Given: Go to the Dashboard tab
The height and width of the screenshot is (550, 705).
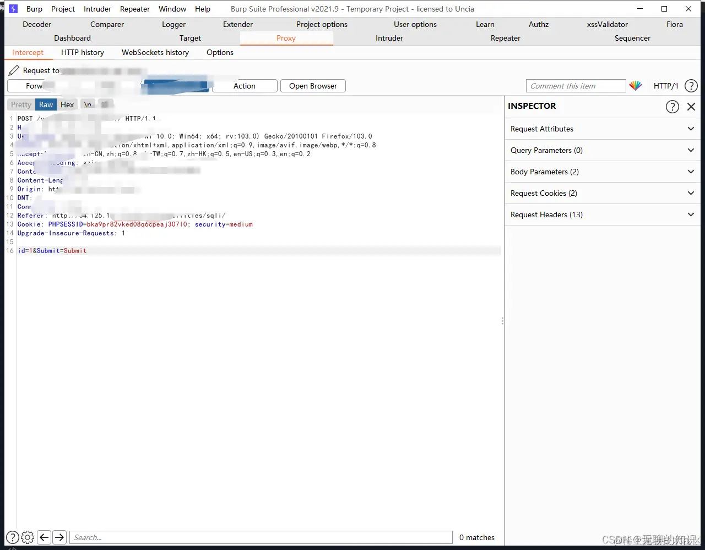Looking at the screenshot, I should 73,38.
